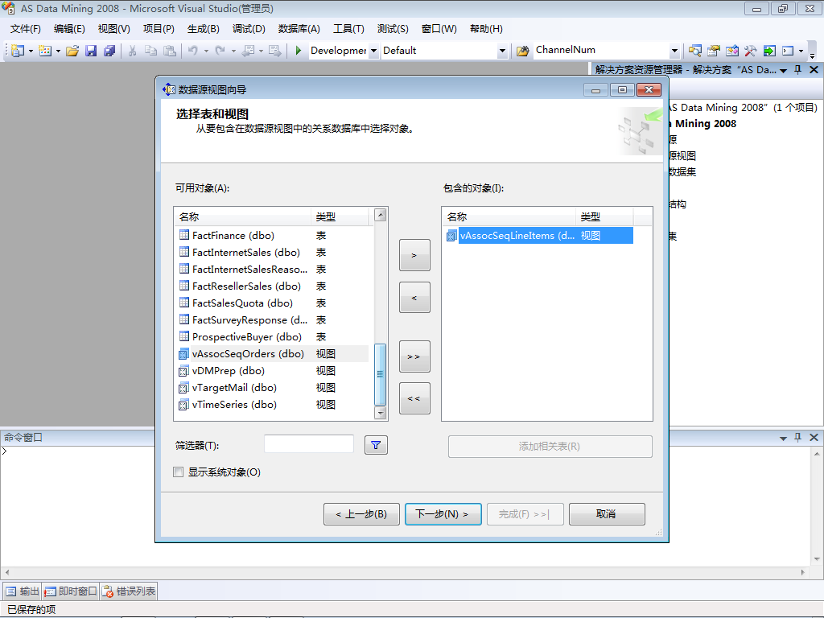Screen dimensions: 824x618
Task: Open Command Window position dropdown arrow
Action: 783,438
